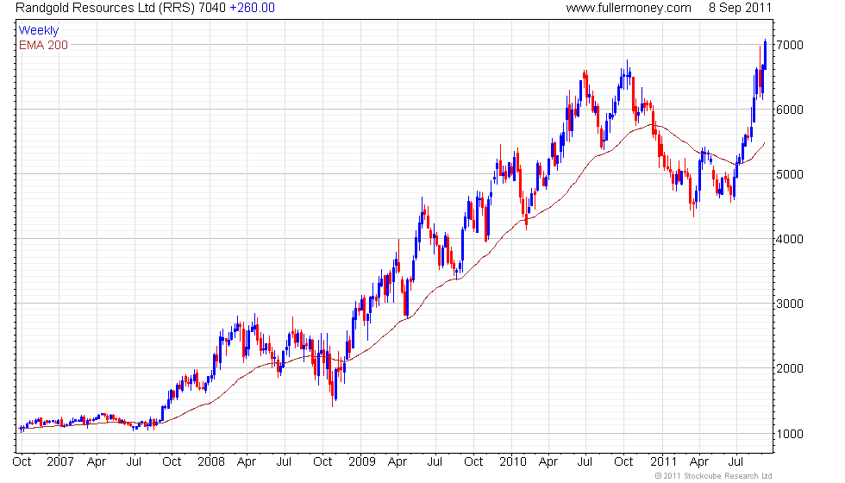Click the 2000 price axis label

(790, 369)
